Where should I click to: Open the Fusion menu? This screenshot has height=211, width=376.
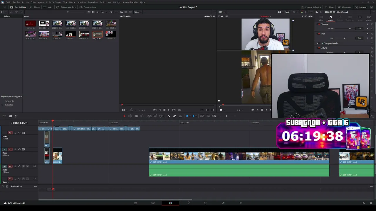(103, 2)
